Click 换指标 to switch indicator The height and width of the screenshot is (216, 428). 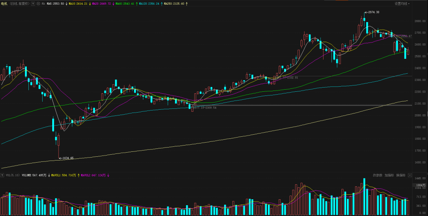coord(400,176)
